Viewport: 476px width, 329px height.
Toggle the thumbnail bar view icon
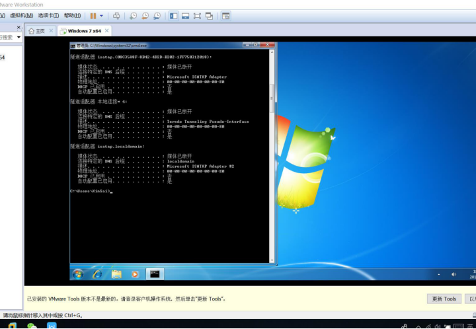click(186, 16)
